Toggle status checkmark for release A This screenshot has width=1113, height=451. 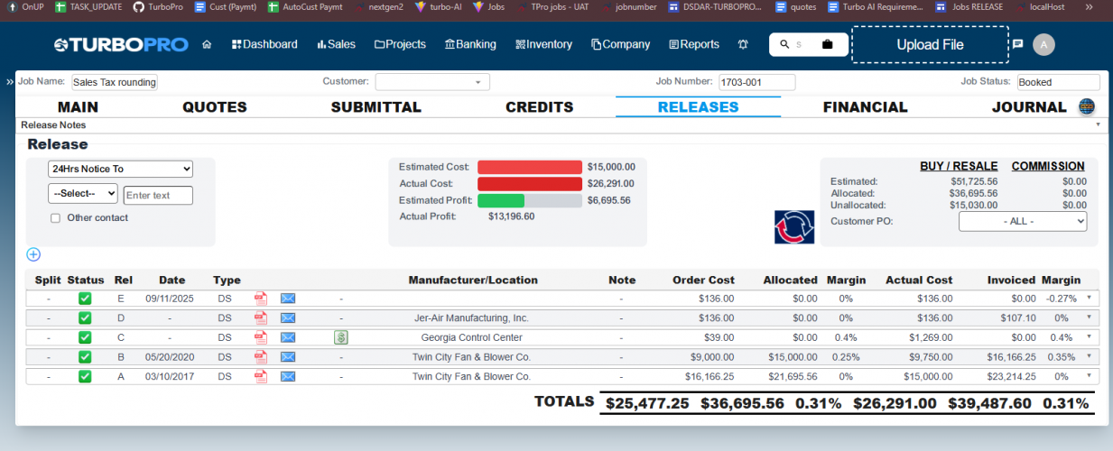point(85,376)
